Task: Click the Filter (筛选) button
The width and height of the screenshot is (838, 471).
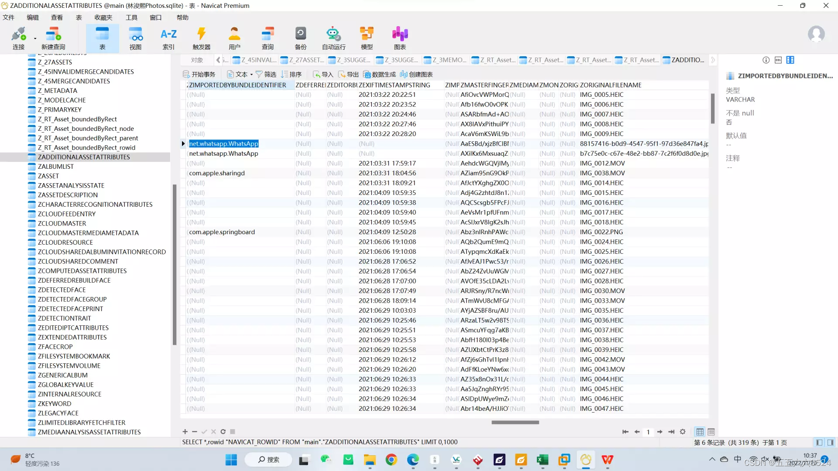Action: click(x=266, y=75)
